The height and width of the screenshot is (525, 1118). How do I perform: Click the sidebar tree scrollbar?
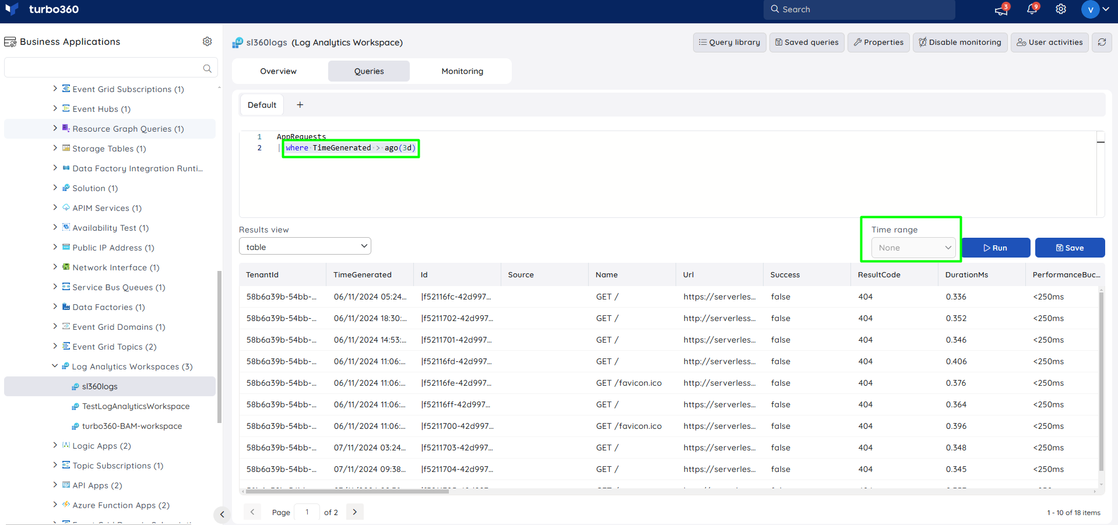tap(219, 347)
